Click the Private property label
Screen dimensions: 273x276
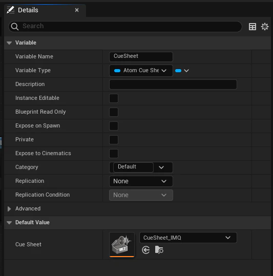tap(25, 140)
